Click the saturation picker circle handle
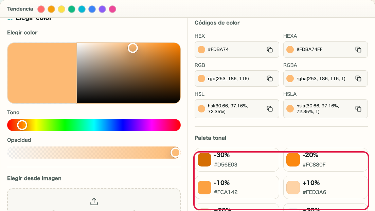375x211 pixels. coord(133,48)
